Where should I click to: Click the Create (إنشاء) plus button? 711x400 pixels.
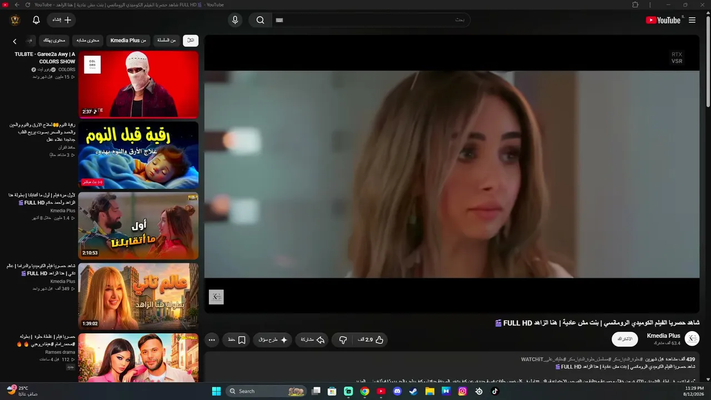62,20
